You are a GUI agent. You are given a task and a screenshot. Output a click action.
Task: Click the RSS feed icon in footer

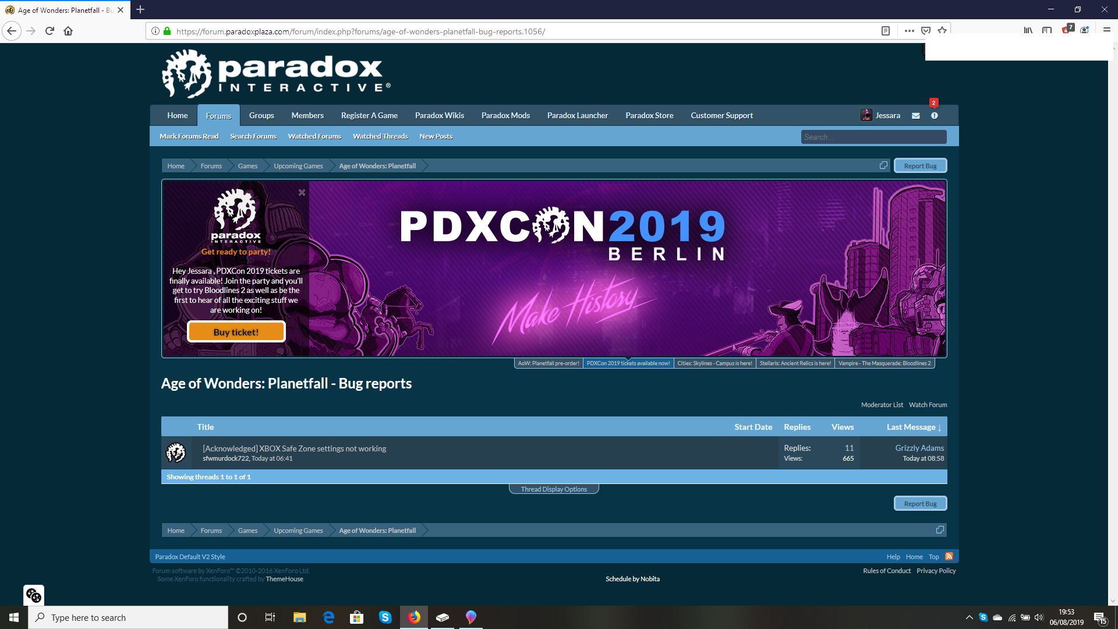pos(949,556)
